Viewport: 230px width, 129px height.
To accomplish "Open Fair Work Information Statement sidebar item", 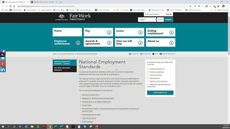I will click(65, 69).
